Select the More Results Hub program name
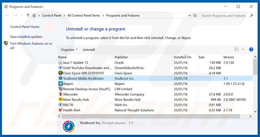Image resolution: width=260 pixels, height=137 pixels. point(76,100)
